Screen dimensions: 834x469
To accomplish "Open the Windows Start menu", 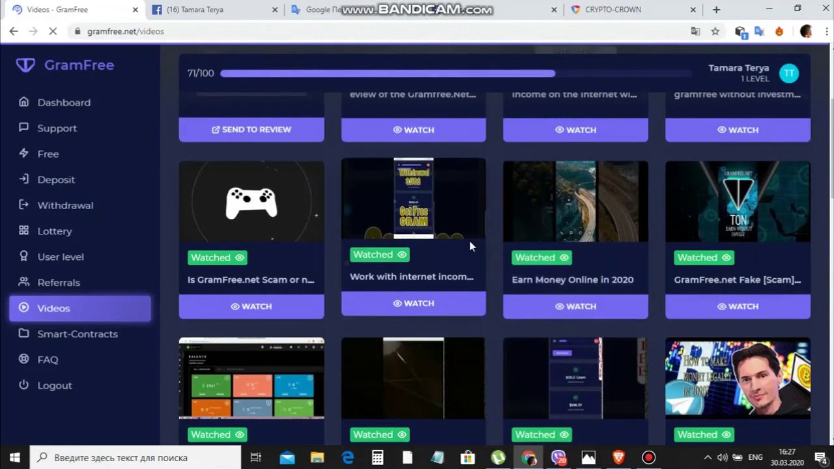I will (x=15, y=457).
